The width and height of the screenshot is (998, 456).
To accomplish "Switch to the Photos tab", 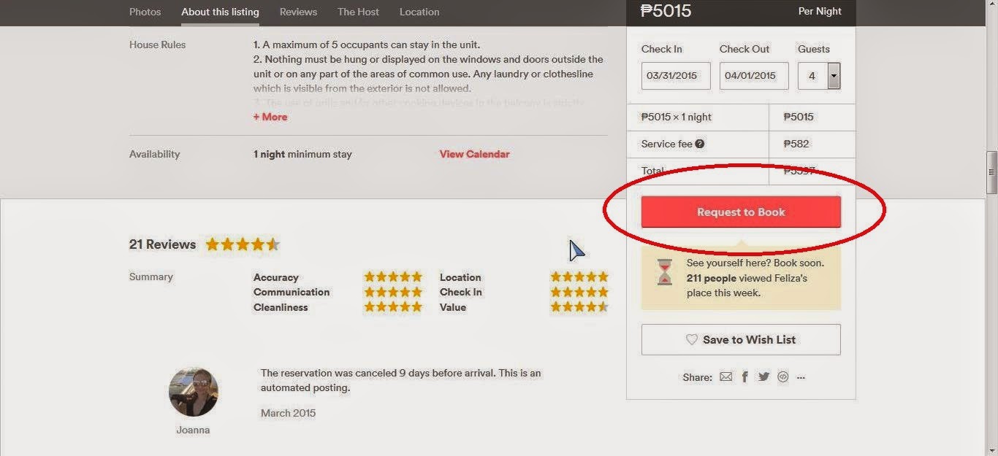I will [145, 12].
